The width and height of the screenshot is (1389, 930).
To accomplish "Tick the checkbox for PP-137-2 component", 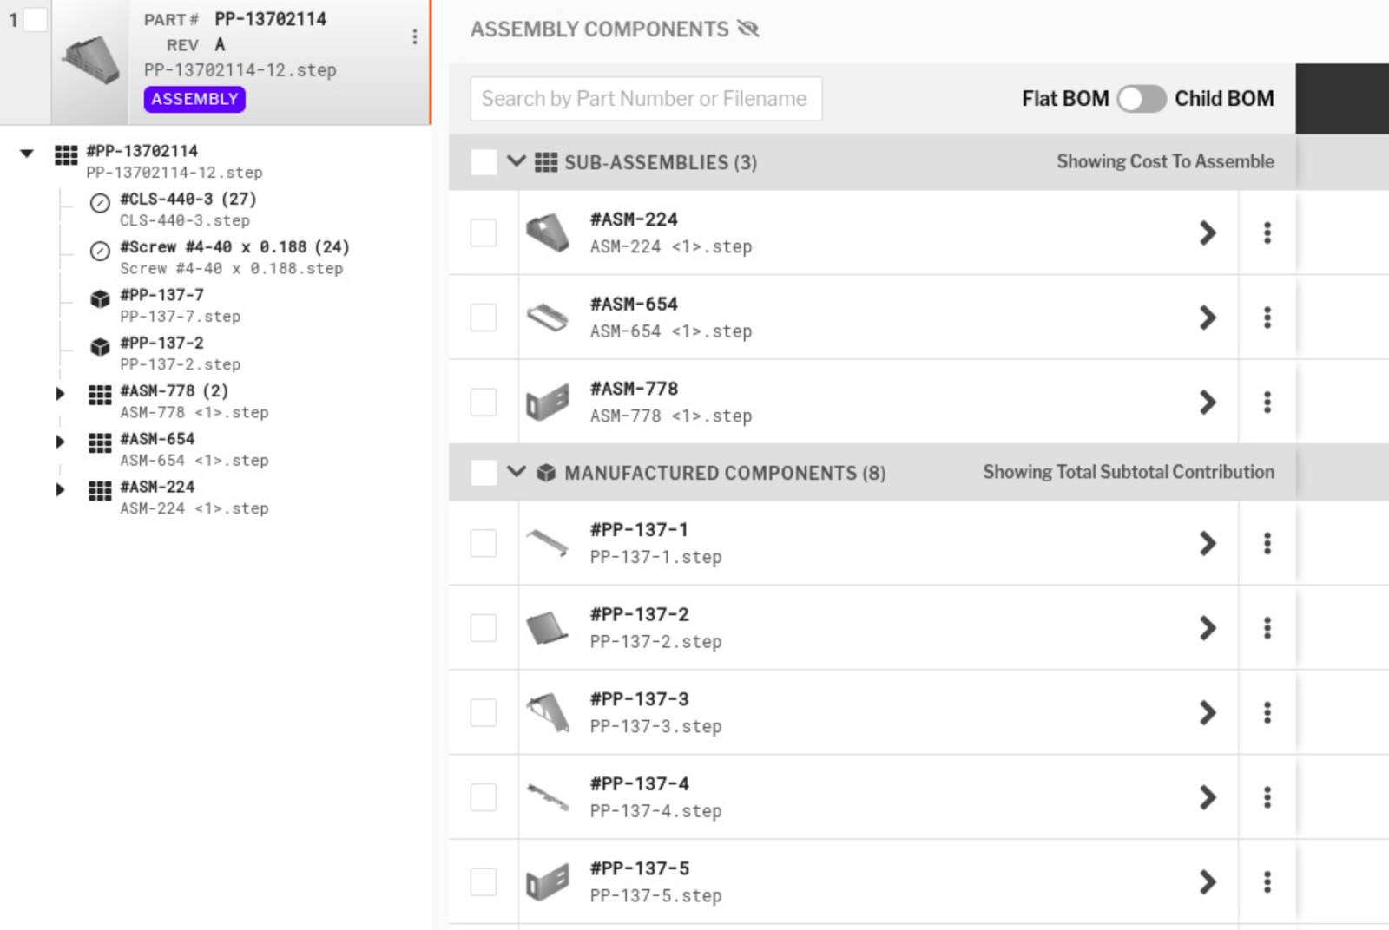I will pos(484,627).
